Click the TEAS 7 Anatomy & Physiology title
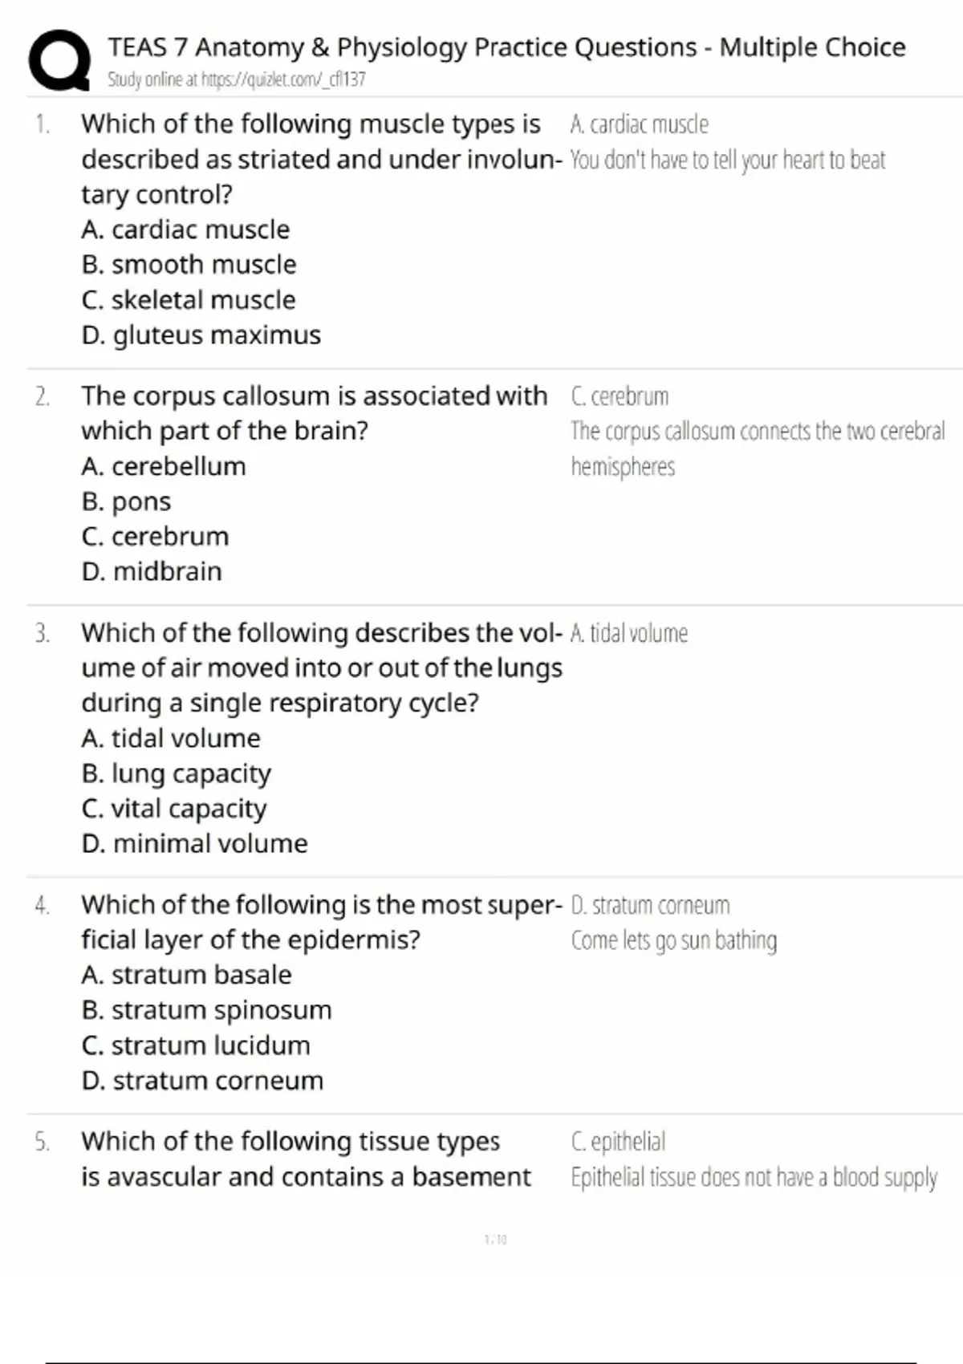This screenshot has height=1364, width=963. pyautogui.click(x=506, y=47)
